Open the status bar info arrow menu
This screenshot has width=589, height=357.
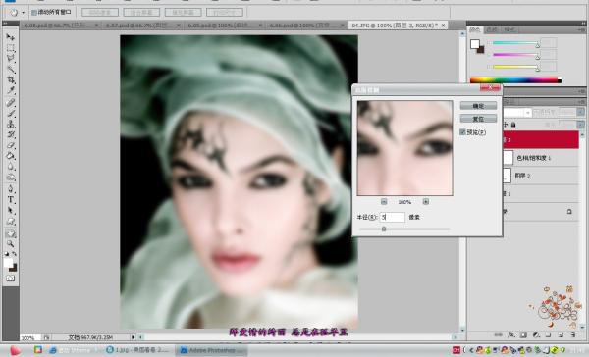[133, 337]
